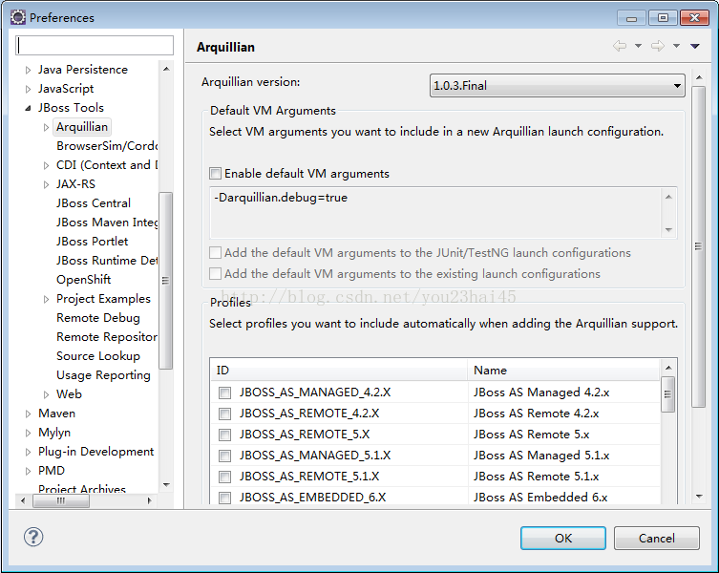The width and height of the screenshot is (719, 573).
Task: Click the forward navigation arrow icon
Action: [658, 46]
